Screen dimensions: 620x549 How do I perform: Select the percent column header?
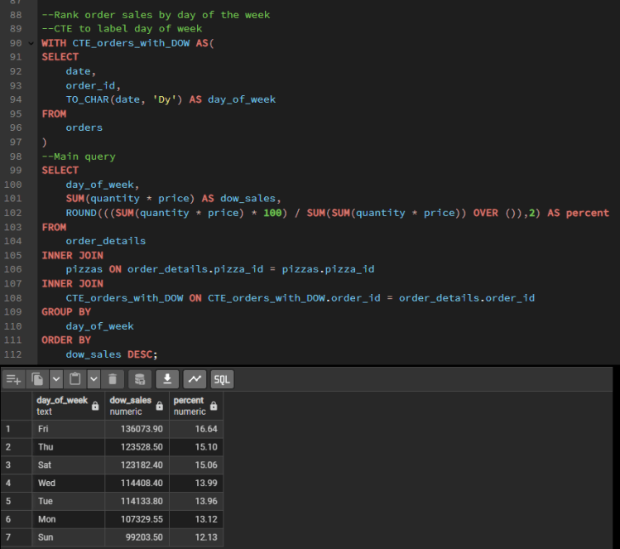pos(189,405)
